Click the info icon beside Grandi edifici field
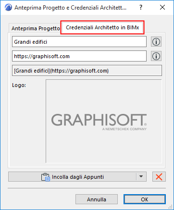The height and width of the screenshot is (210, 174). pos(156,42)
